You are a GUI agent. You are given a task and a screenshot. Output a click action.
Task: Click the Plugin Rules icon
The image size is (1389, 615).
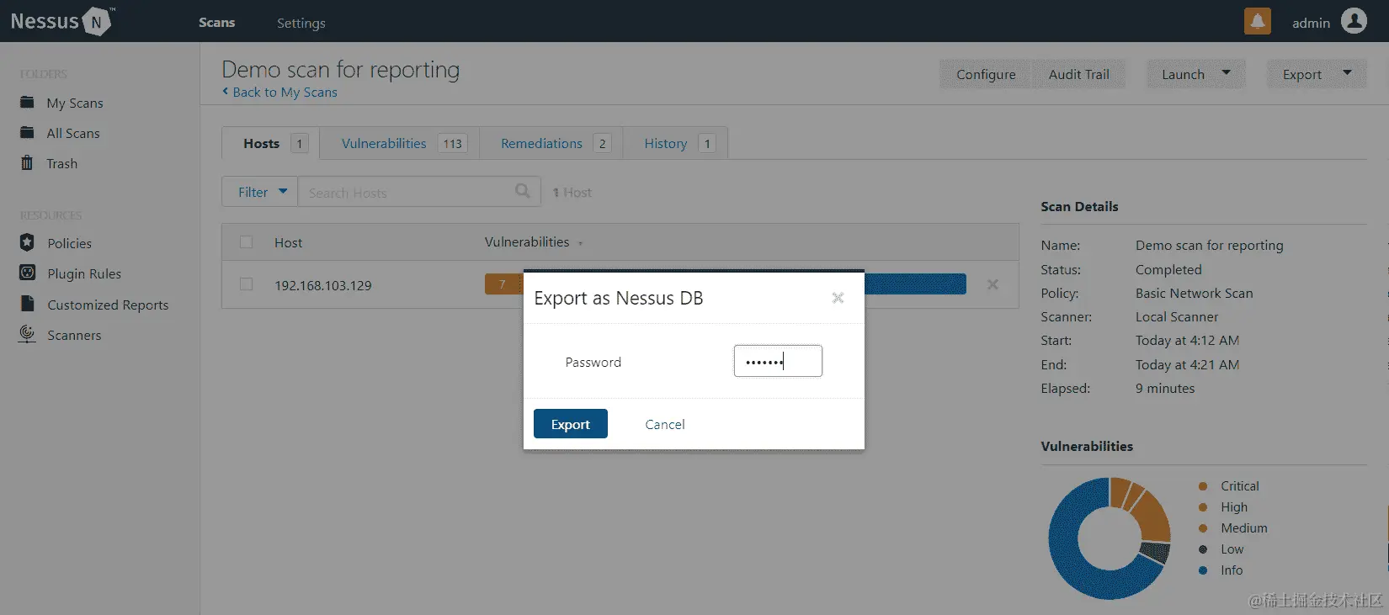point(27,273)
